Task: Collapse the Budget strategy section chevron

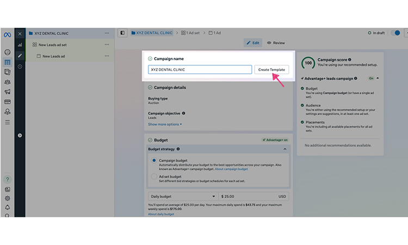Action: 285,149
